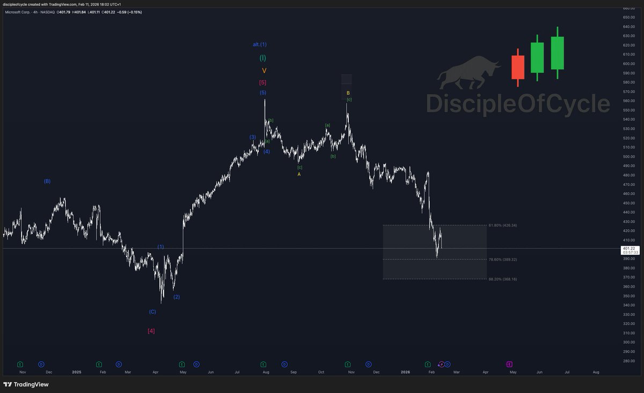Select the blue '(B)' wave label
Screen dimensions: 644x393
pos(47,182)
